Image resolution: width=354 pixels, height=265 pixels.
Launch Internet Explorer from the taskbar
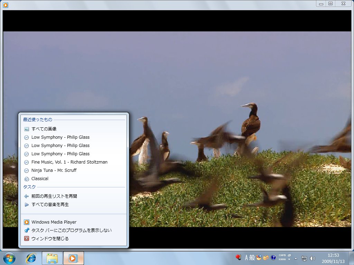31,258
